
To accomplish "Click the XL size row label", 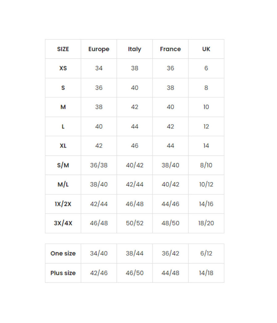I will point(63,146).
